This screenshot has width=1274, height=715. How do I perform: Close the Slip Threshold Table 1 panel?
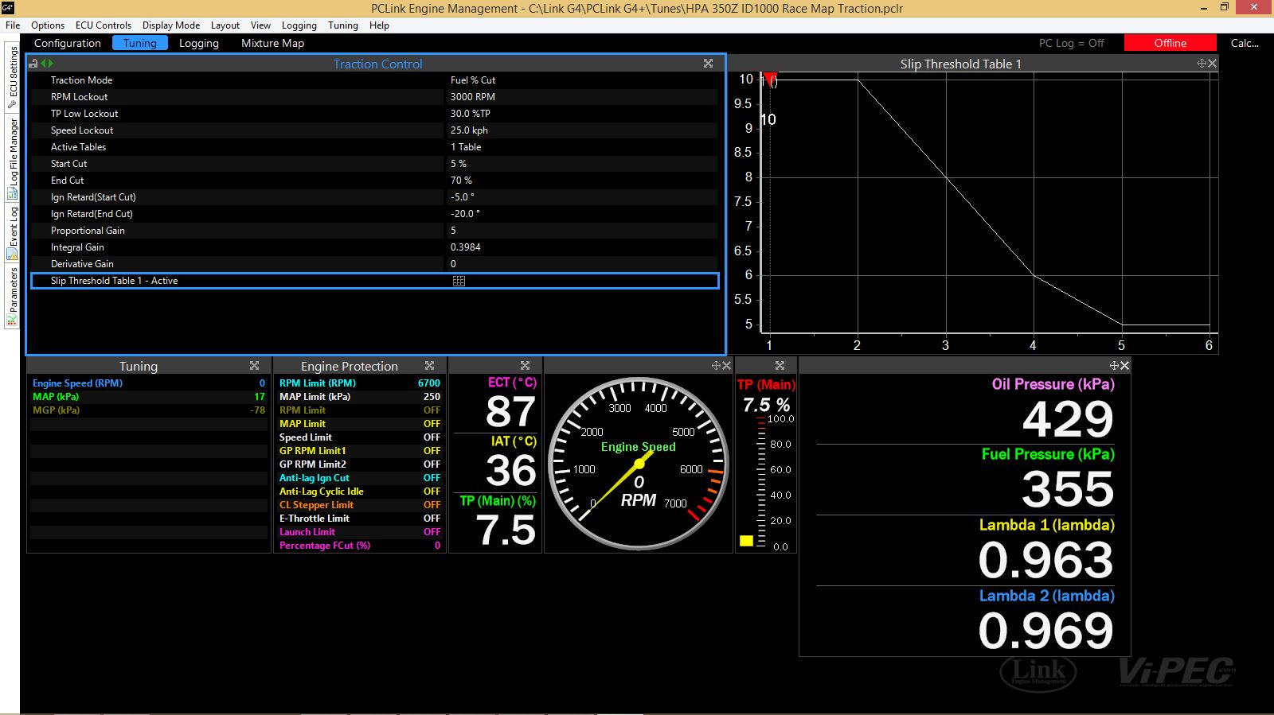click(1212, 64)
